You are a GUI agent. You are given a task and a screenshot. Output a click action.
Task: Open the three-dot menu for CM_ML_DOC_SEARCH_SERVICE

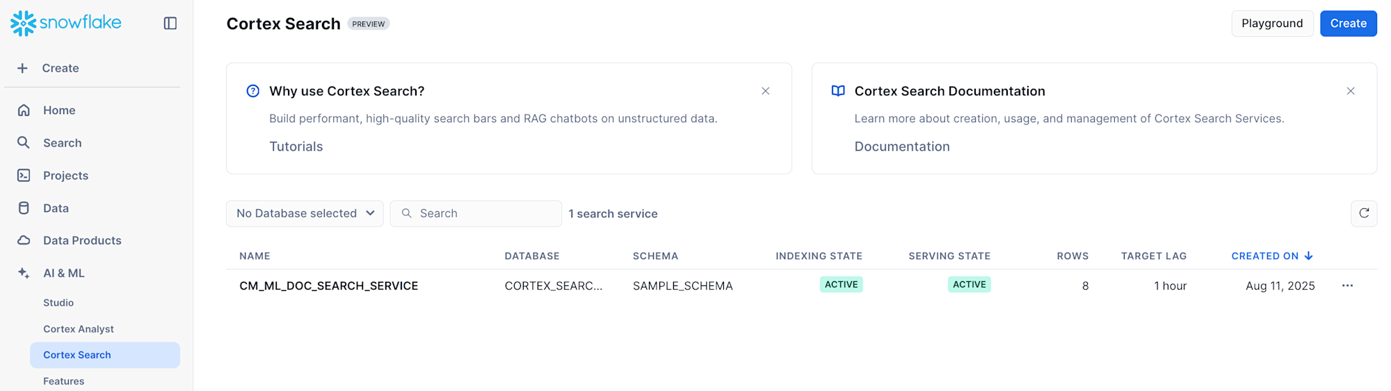tap(1347, 286)
